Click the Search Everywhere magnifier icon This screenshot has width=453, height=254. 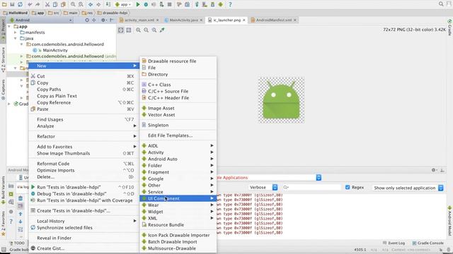click(x=441, y=4)
